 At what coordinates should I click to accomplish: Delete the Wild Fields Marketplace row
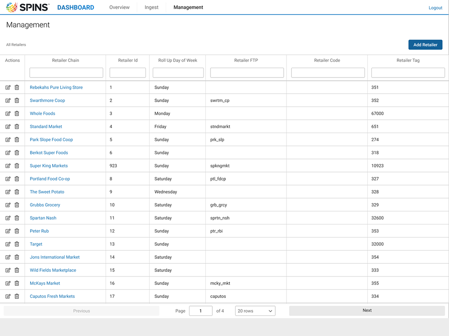[17, 270]
